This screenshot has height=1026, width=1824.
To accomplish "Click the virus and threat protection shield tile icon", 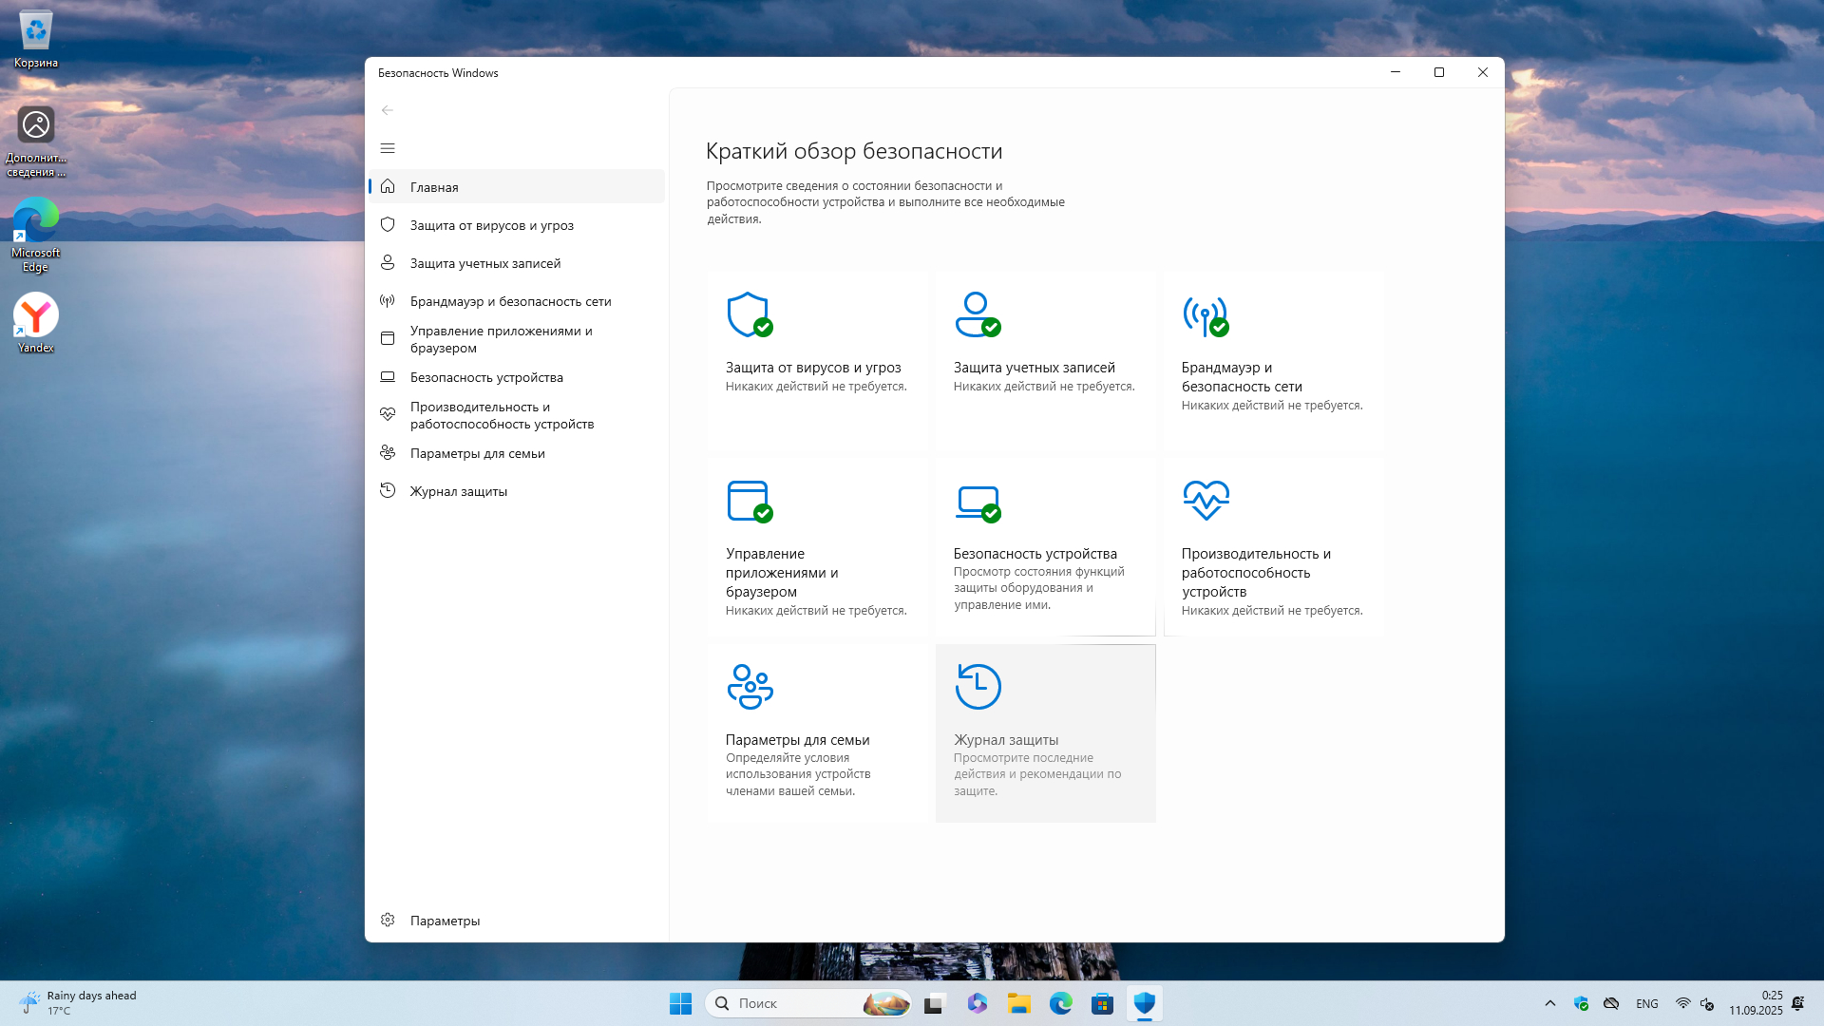I will (749, 314).
